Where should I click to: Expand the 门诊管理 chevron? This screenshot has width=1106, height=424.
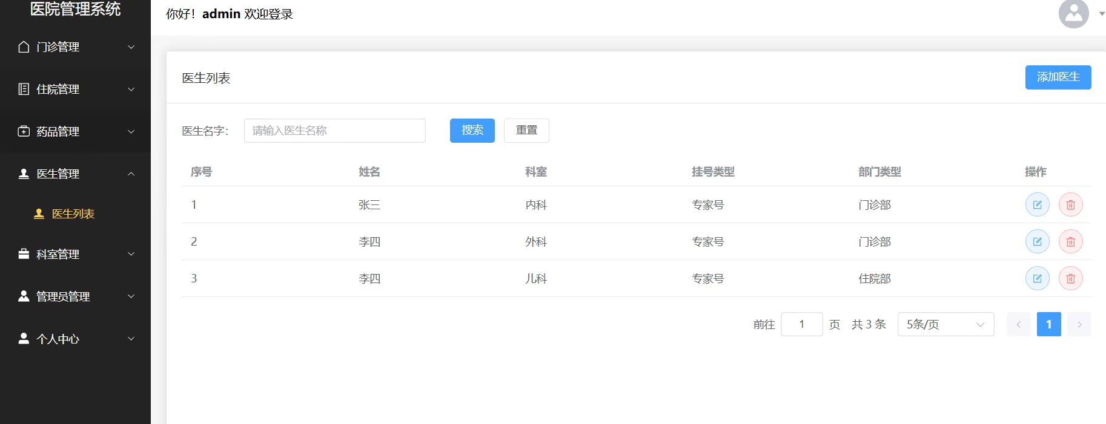[131, 47]
